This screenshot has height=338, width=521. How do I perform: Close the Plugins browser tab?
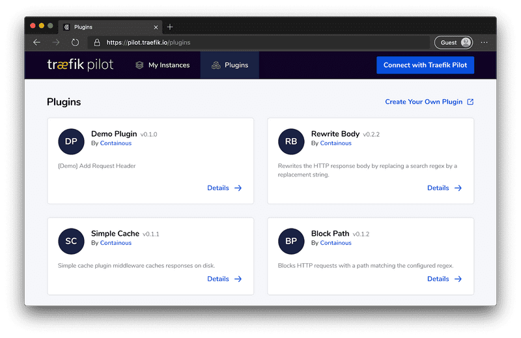[x=156, y=27]
